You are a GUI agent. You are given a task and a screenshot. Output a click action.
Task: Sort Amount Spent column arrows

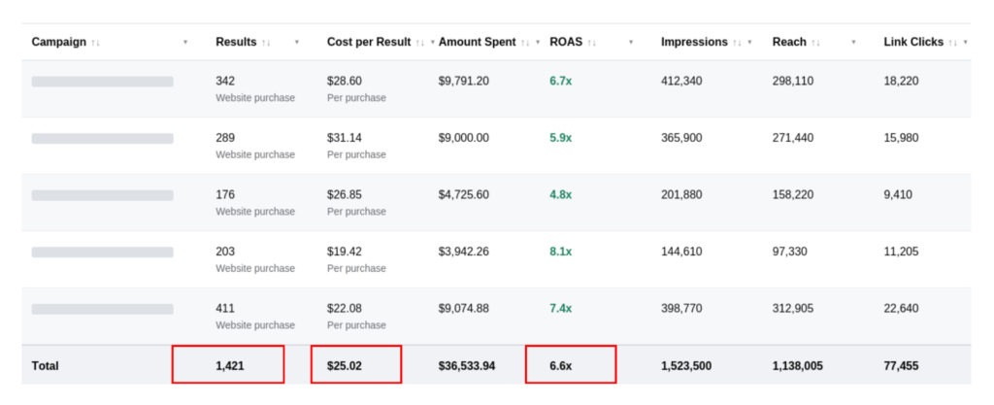pyautogui.click(x=525, y=43)
